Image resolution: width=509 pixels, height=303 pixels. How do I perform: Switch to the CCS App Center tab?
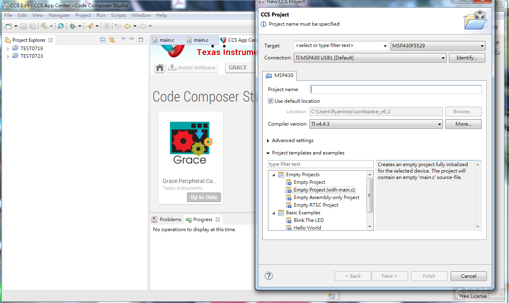click(237, 40)
